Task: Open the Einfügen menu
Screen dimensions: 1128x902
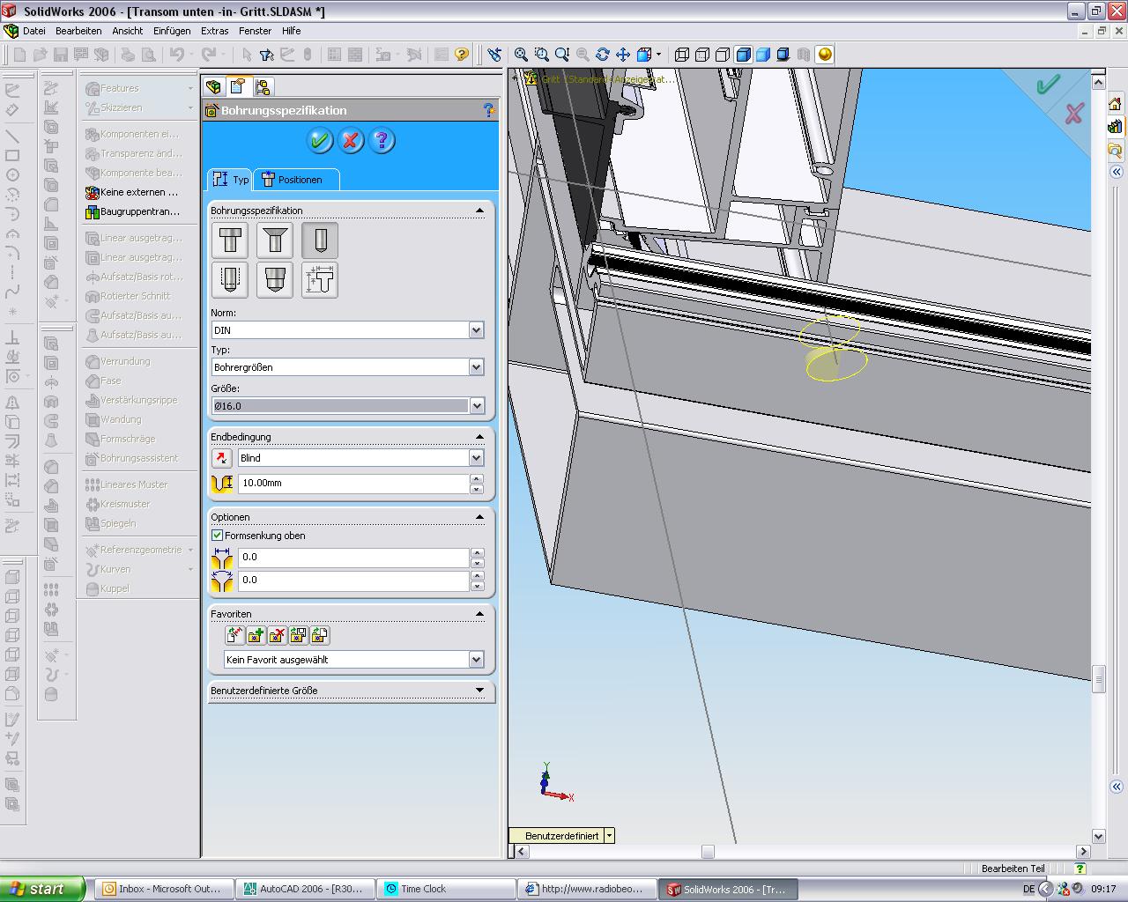Action: (172, 31)
